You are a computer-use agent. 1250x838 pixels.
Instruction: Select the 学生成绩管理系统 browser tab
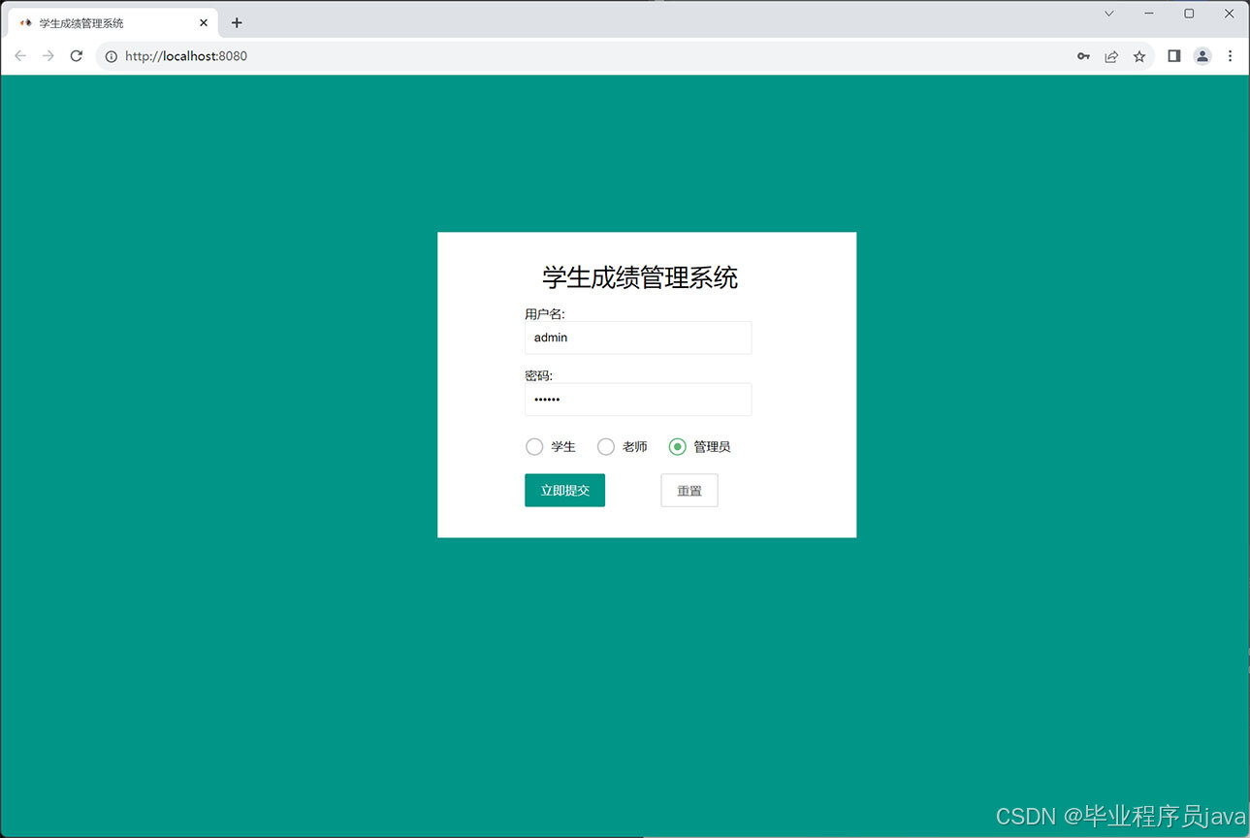pyautogui.click(x=112, y=22)
